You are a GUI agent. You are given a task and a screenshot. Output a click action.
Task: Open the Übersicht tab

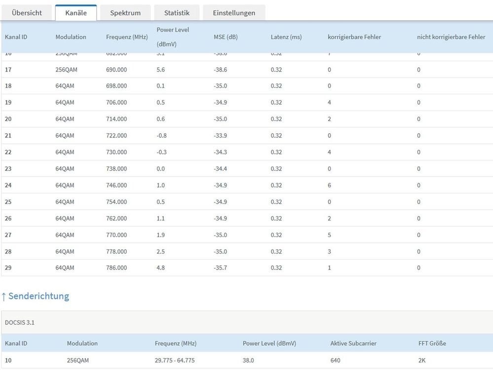(x=27, y=13)
